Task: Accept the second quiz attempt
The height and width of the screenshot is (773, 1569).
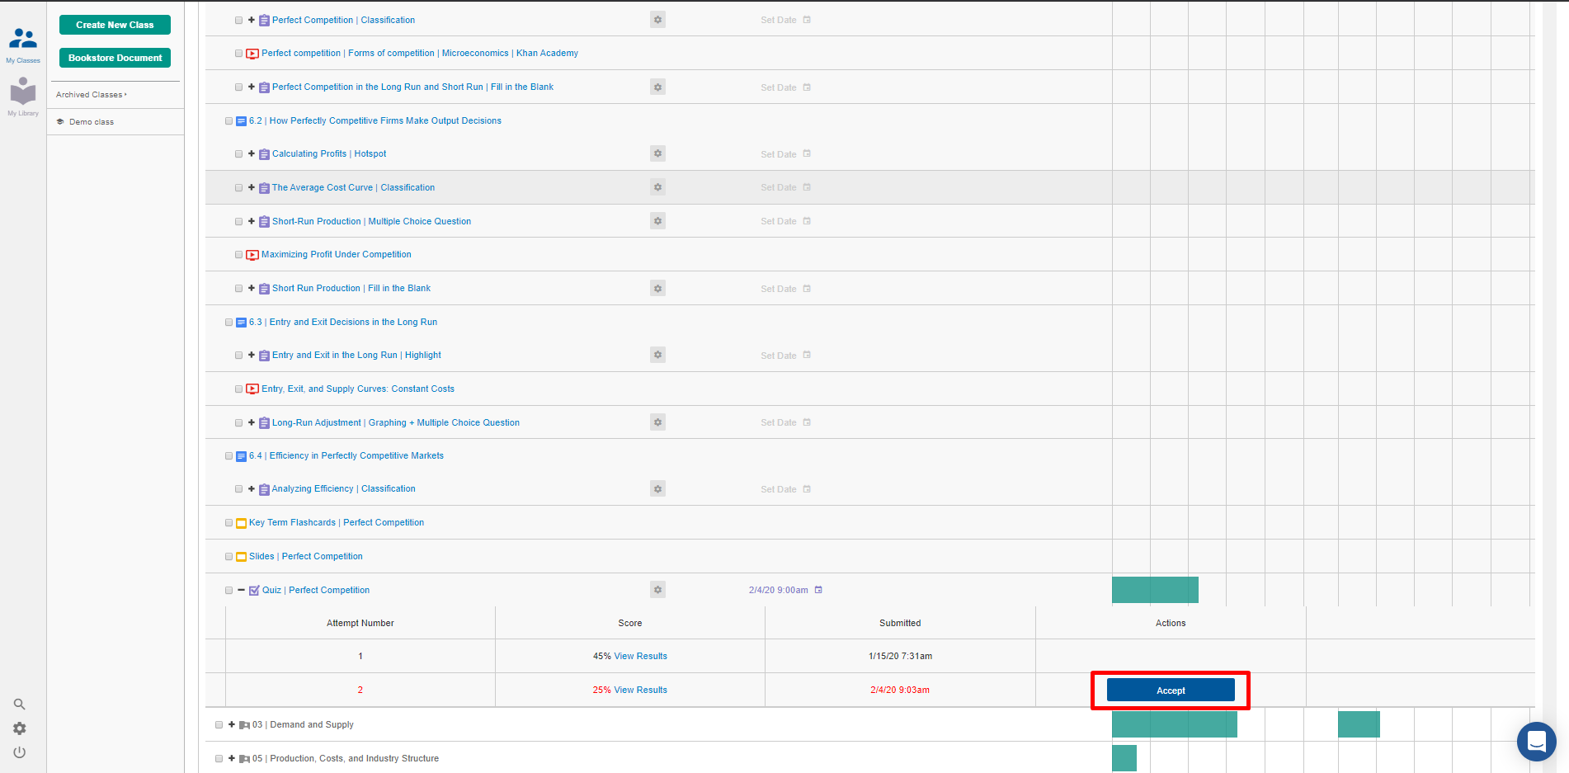Action: point(1171,691)
